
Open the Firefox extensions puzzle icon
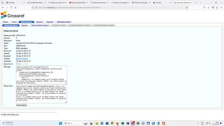(217, 7)
